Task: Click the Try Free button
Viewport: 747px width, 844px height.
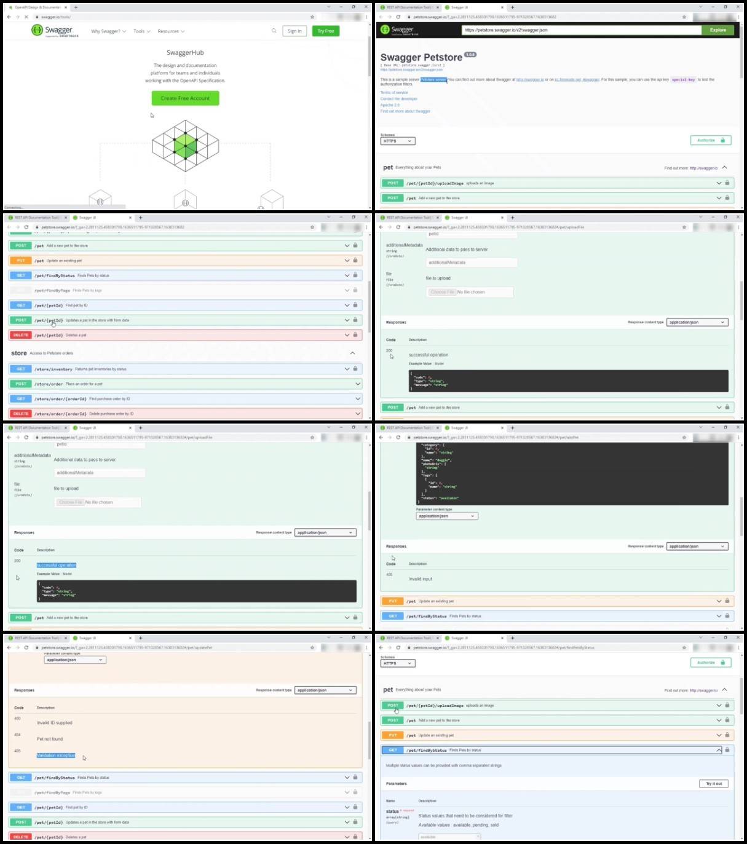Action: click(x=326, y=31)
